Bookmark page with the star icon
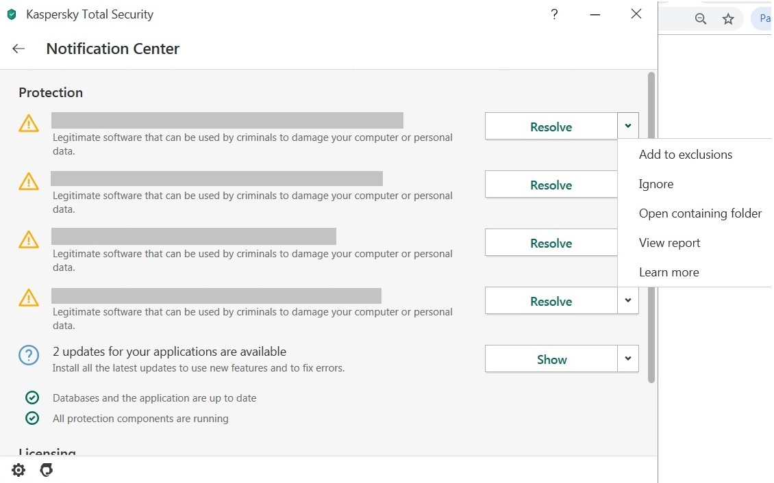This screenshot has width=774, height=483. [728, 19]
